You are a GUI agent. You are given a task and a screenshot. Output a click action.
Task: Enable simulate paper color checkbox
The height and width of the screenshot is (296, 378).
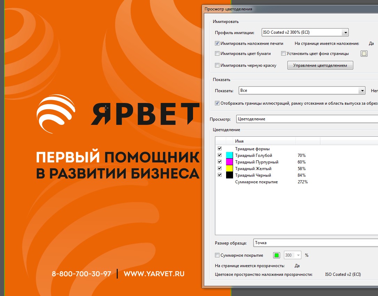tap(217, 54)
